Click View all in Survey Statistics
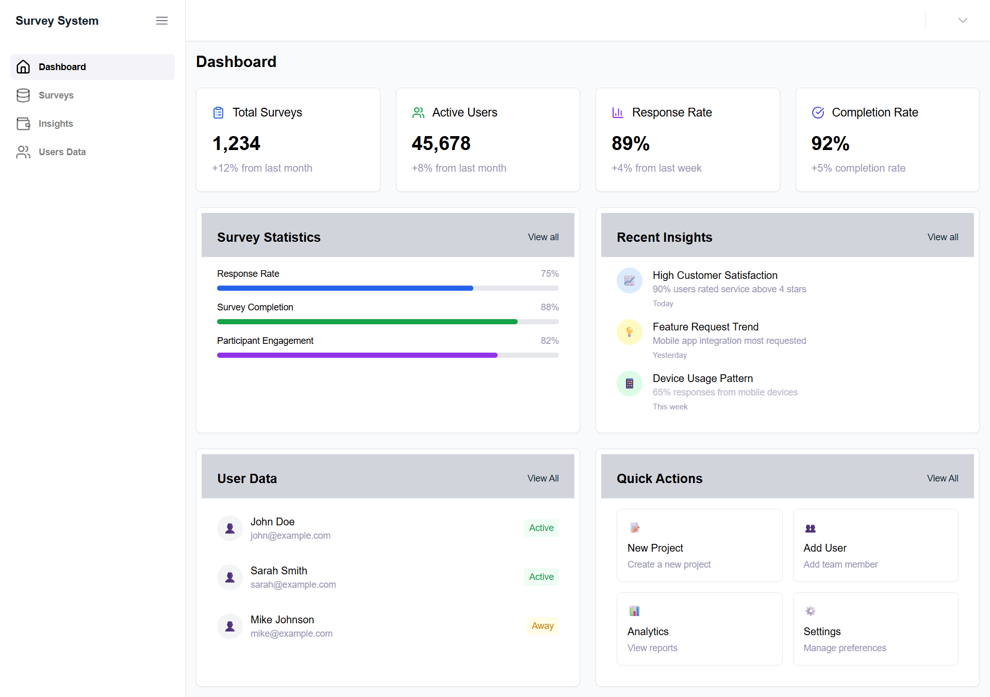The image size is (990, 697). [x=543, y=237]
